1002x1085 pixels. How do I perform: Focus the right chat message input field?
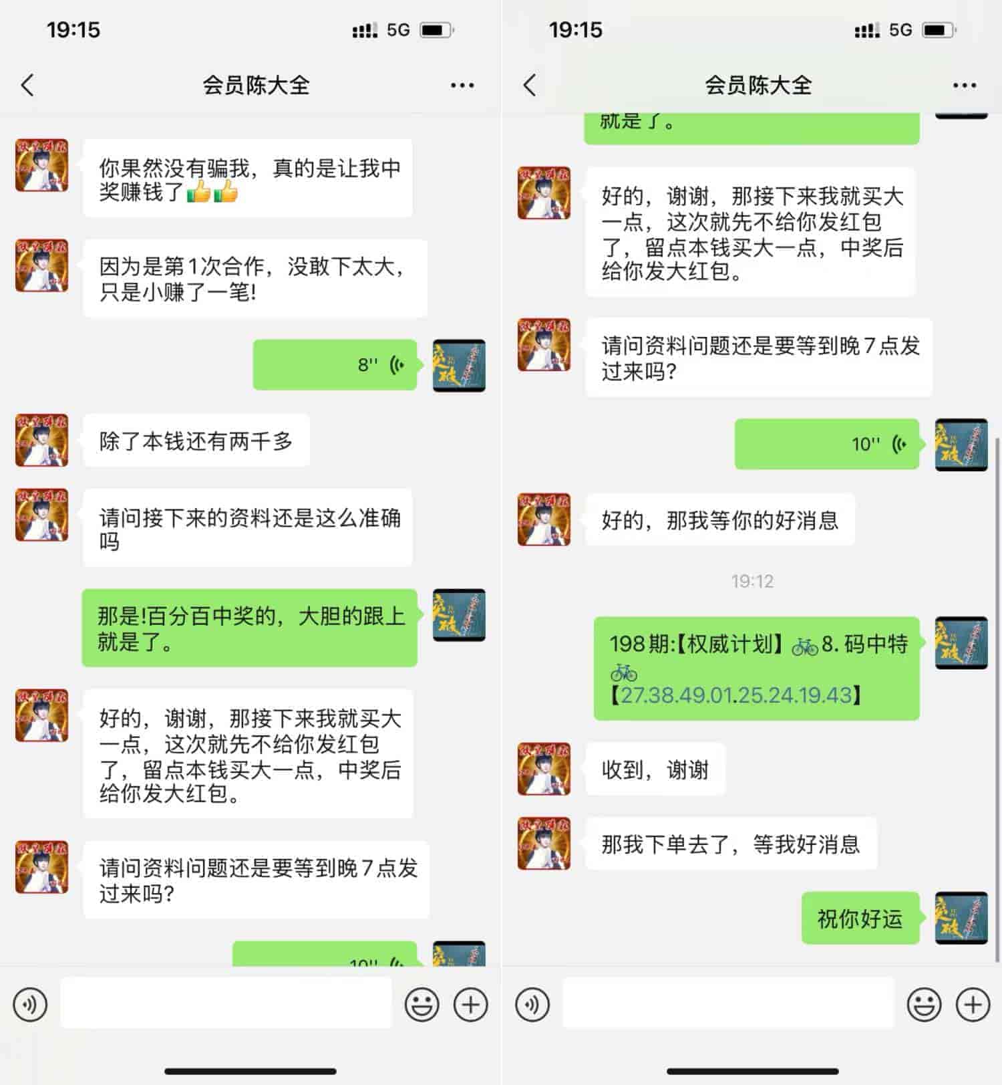728,1003
